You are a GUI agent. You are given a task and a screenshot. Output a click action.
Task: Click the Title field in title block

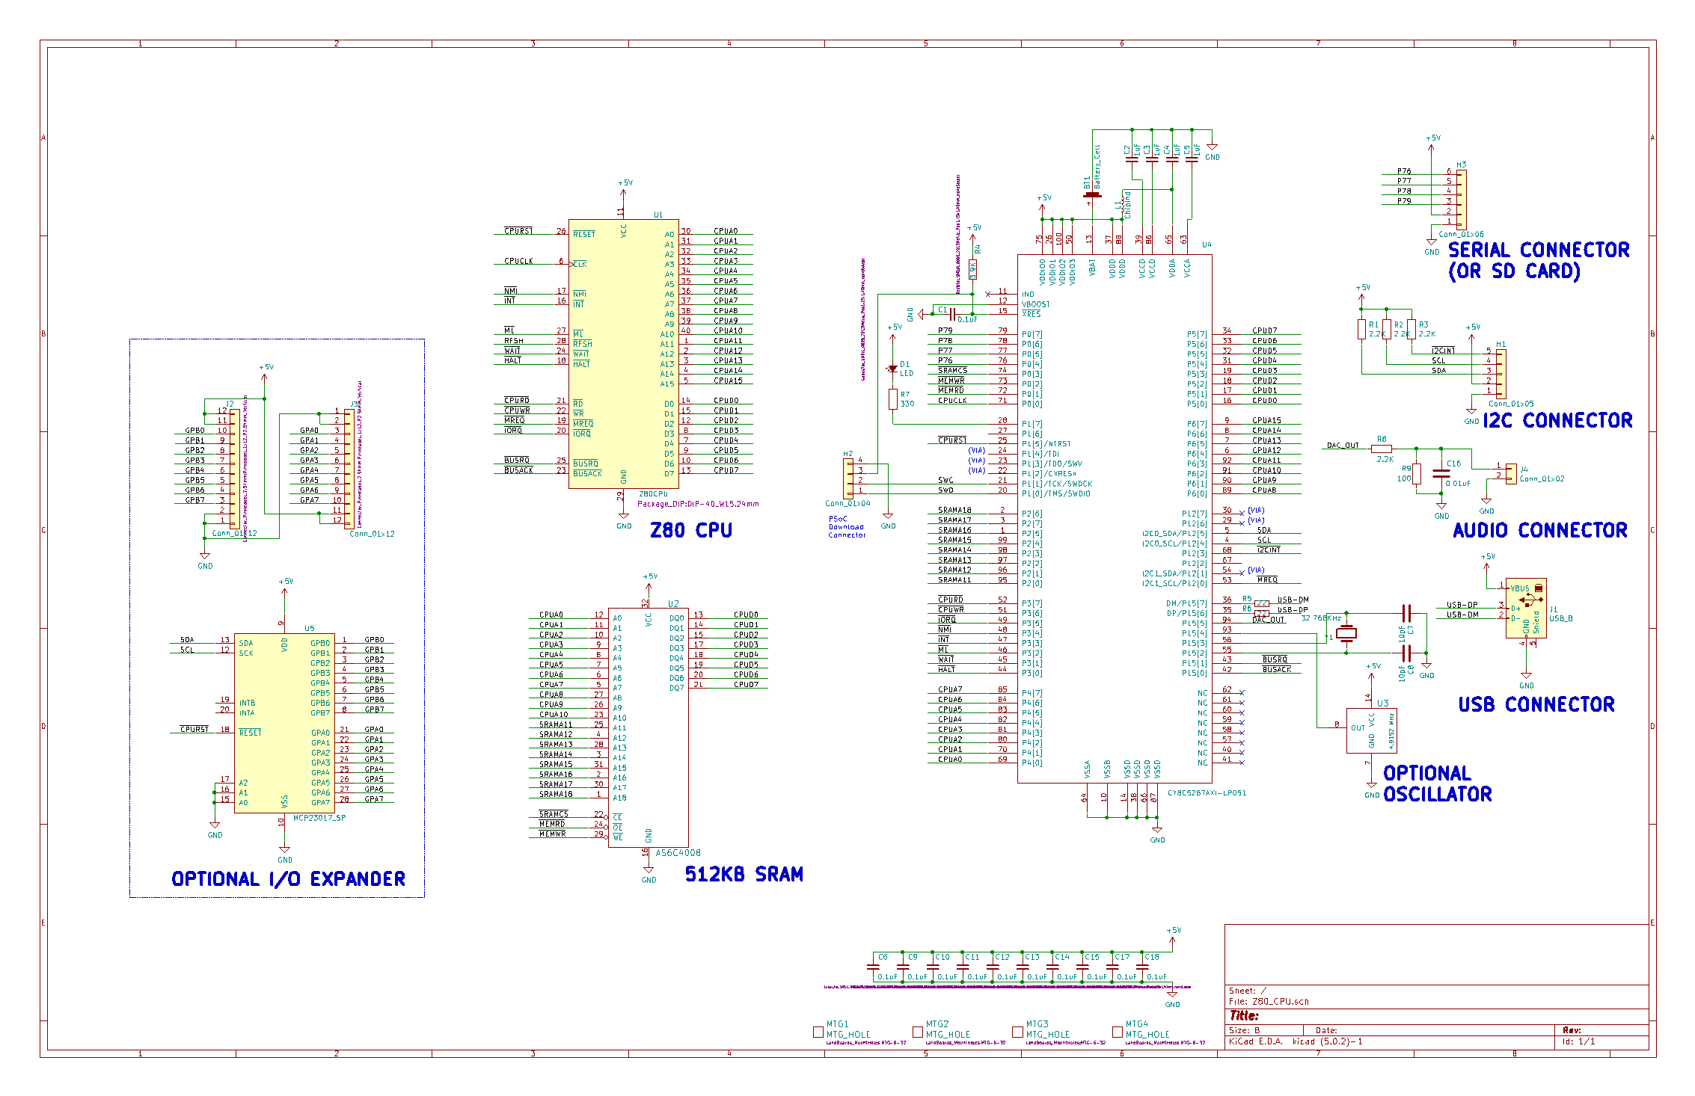1243,1015
